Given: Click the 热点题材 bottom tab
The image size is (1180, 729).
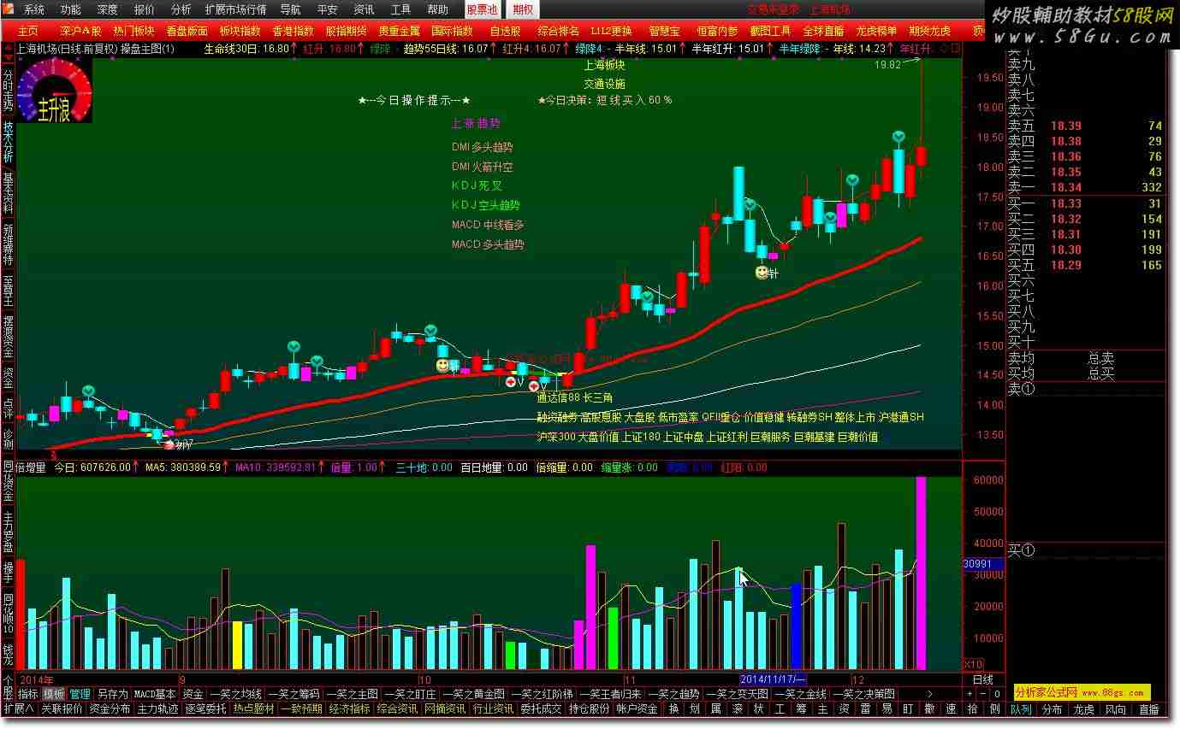Looking at the screenshot, I should pyautogui.click(x=254, y=708).
